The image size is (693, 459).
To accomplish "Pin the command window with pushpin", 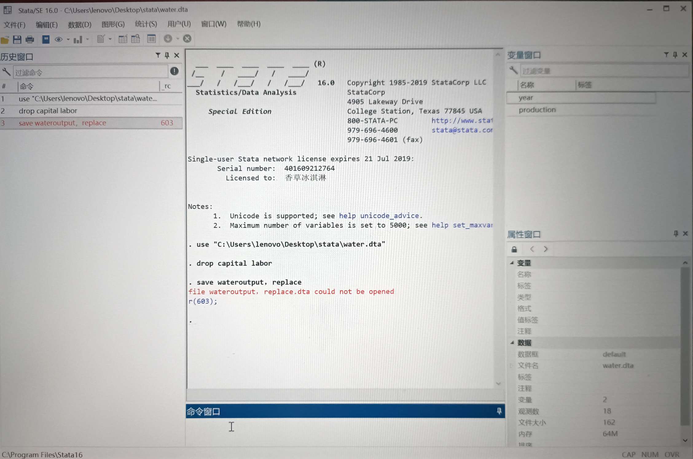I will [x=499, y=411].
